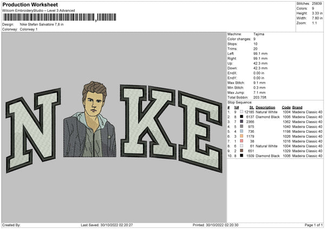Click the Stitches value '25839'
Screen dimensions: 325x229
pyautogui.click(x=317, y=4)
